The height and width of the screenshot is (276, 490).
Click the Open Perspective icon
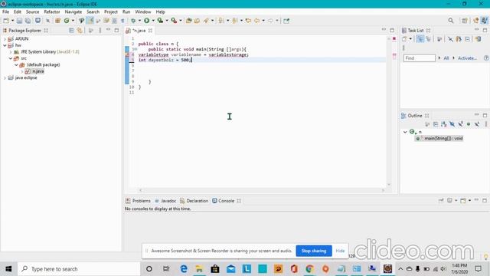[x=465, y=21]
